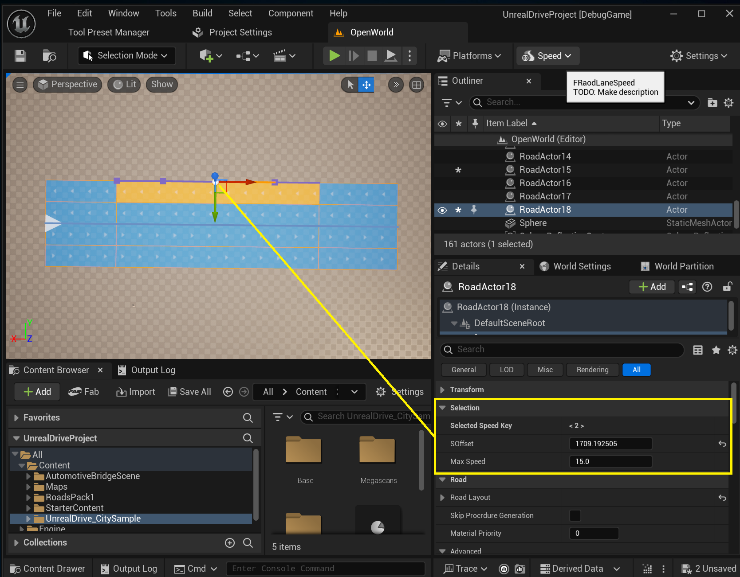740x577 pixels.
Task: Open the File menu
Action: [x=55, y=13]
